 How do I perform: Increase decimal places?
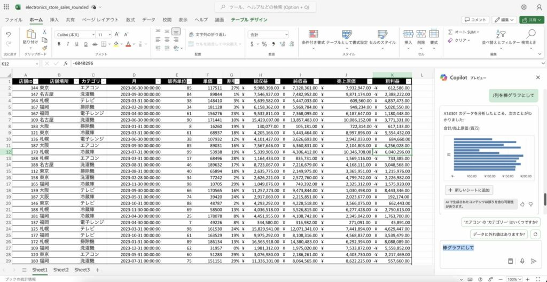[282, 44]
